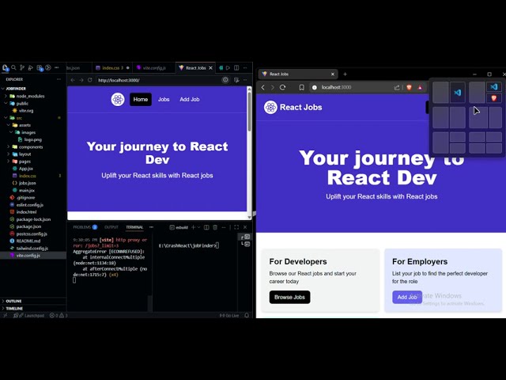The width and height of the screenshot is (506, 380).
Task: Kill terminal with the trash icon
Action: 215,227
